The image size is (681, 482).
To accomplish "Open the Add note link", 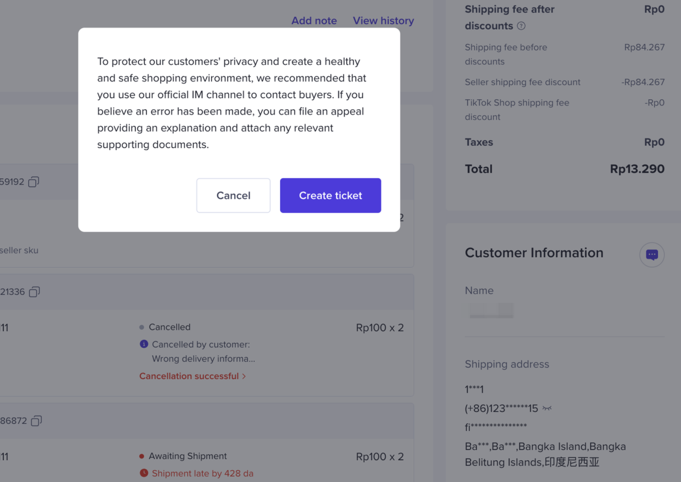I will (314, 21).
